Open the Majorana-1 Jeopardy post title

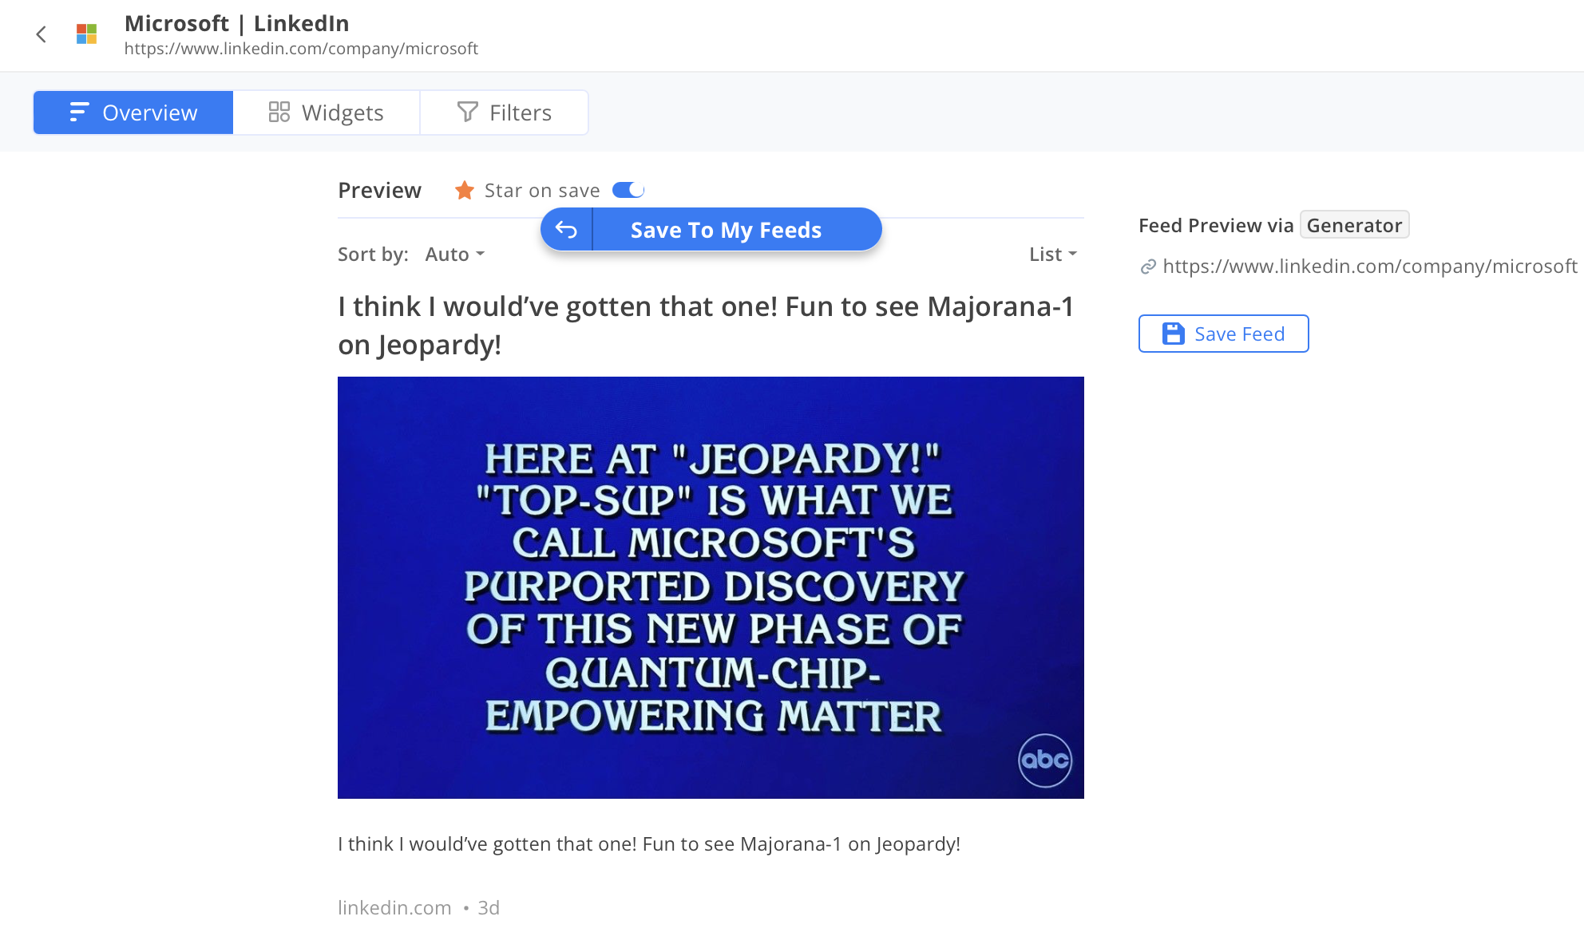706,326
